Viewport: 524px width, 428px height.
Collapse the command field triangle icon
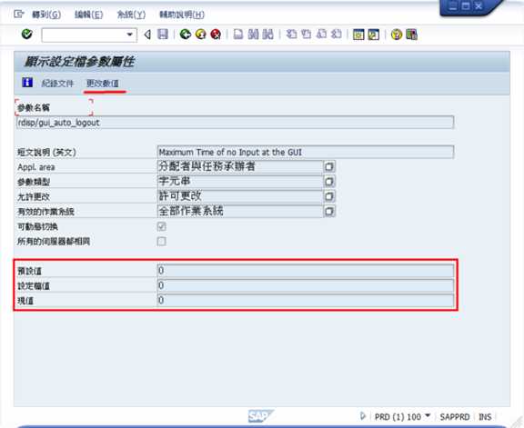(x=147, y=35)
